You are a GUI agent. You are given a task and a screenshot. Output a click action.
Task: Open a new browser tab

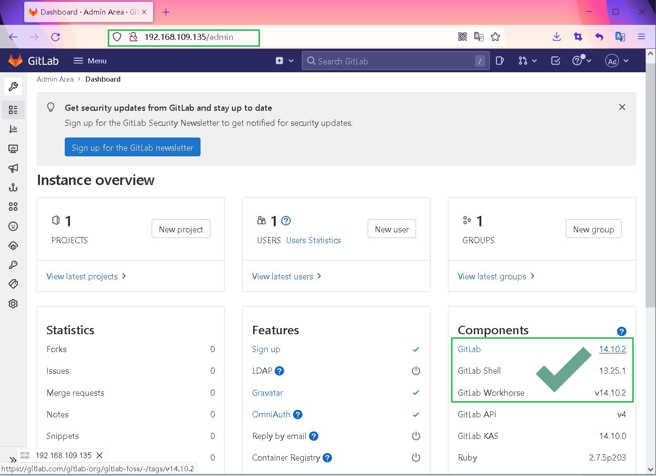(x=166, y=12)
